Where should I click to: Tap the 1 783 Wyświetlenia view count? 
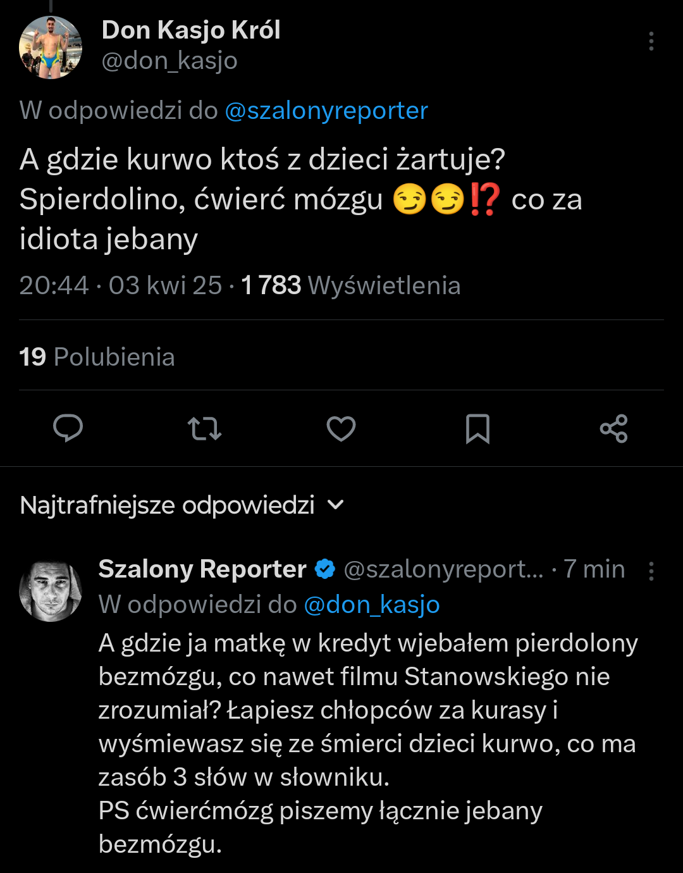(x=351, y=285)
